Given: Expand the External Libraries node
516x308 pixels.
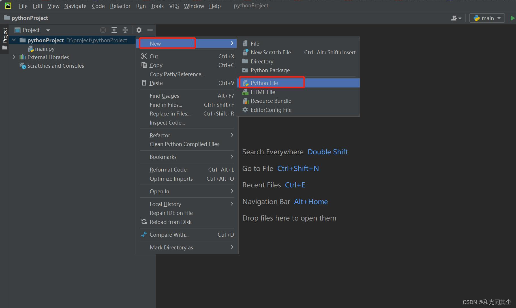Looking at the screenshot, I should point(14,57).
